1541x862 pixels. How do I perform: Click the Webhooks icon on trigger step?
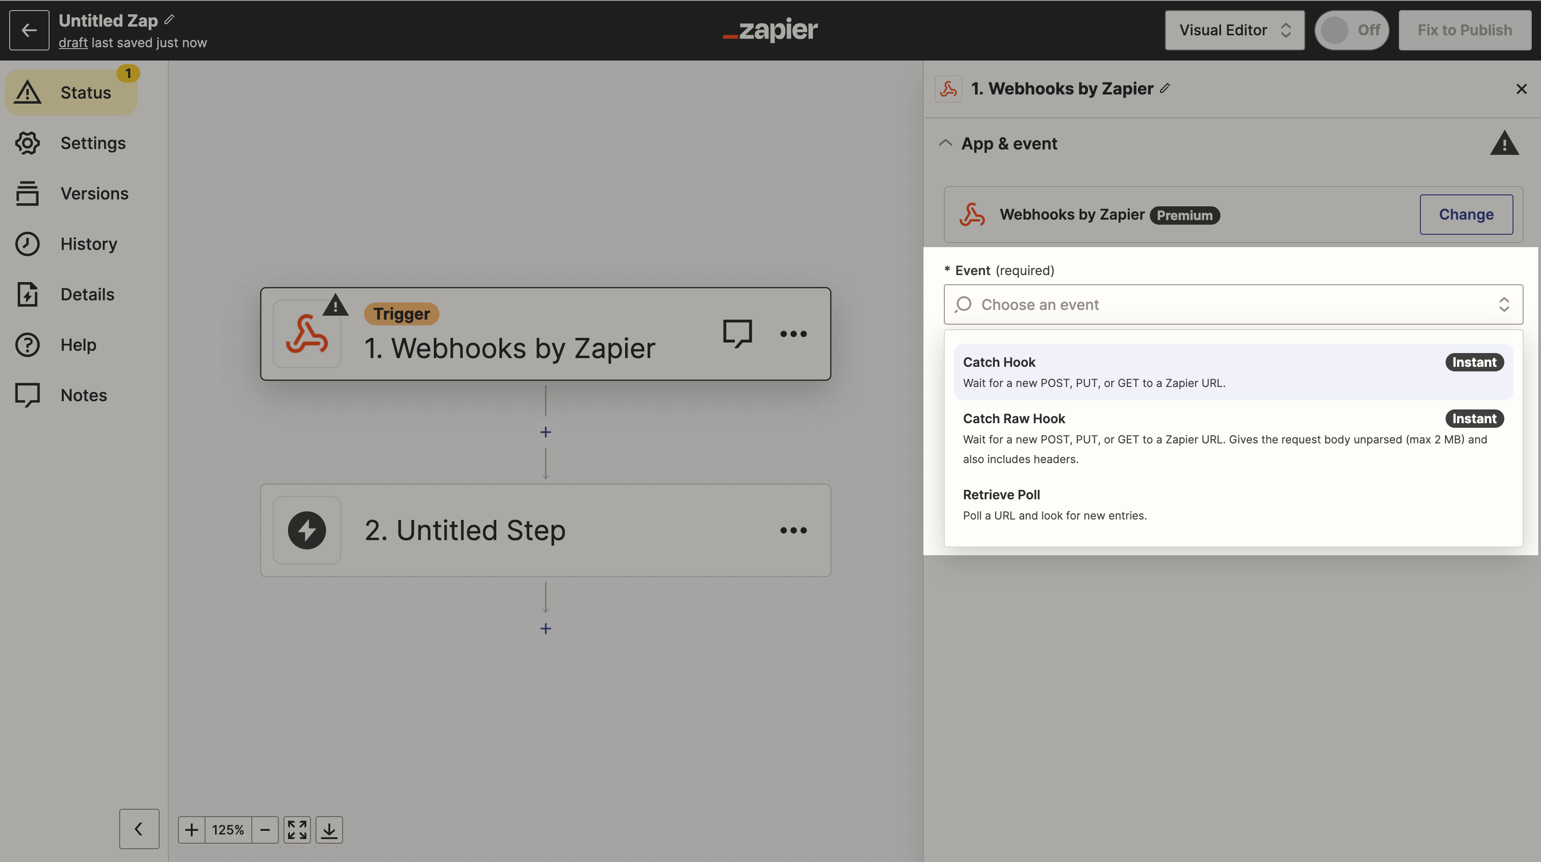point(307,334)
